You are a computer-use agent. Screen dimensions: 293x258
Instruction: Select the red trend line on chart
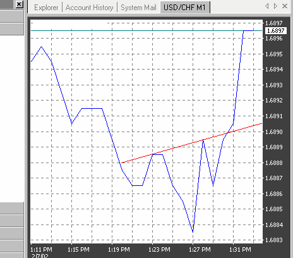(191, 144)
